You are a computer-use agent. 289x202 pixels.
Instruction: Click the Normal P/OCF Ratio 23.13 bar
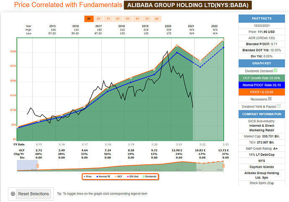[x=261, y=85]
